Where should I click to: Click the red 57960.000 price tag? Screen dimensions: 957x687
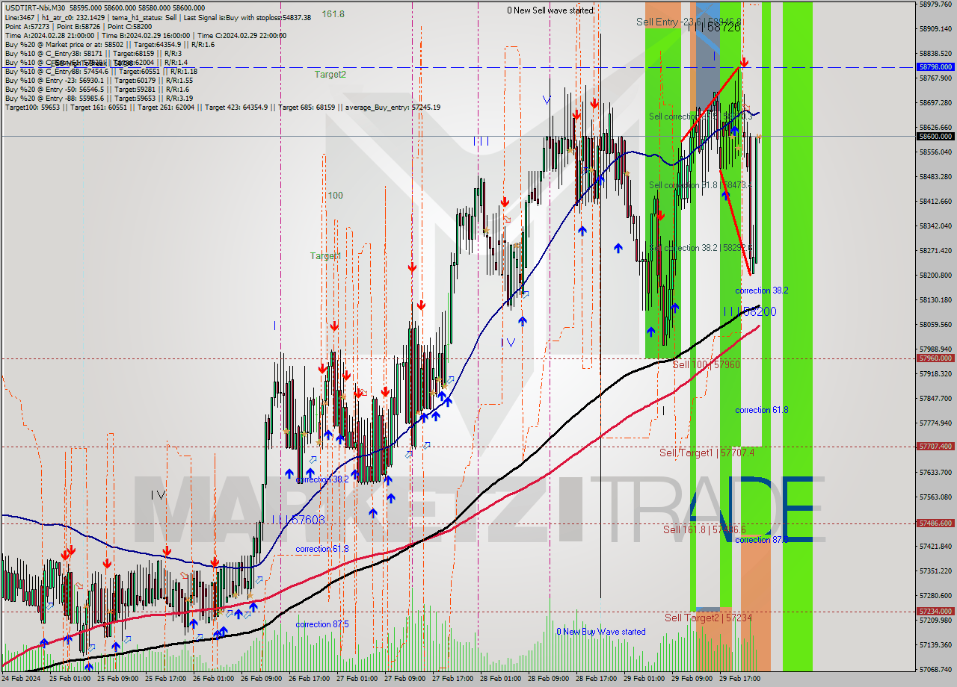pyautogui.click(x=935, y=358)
